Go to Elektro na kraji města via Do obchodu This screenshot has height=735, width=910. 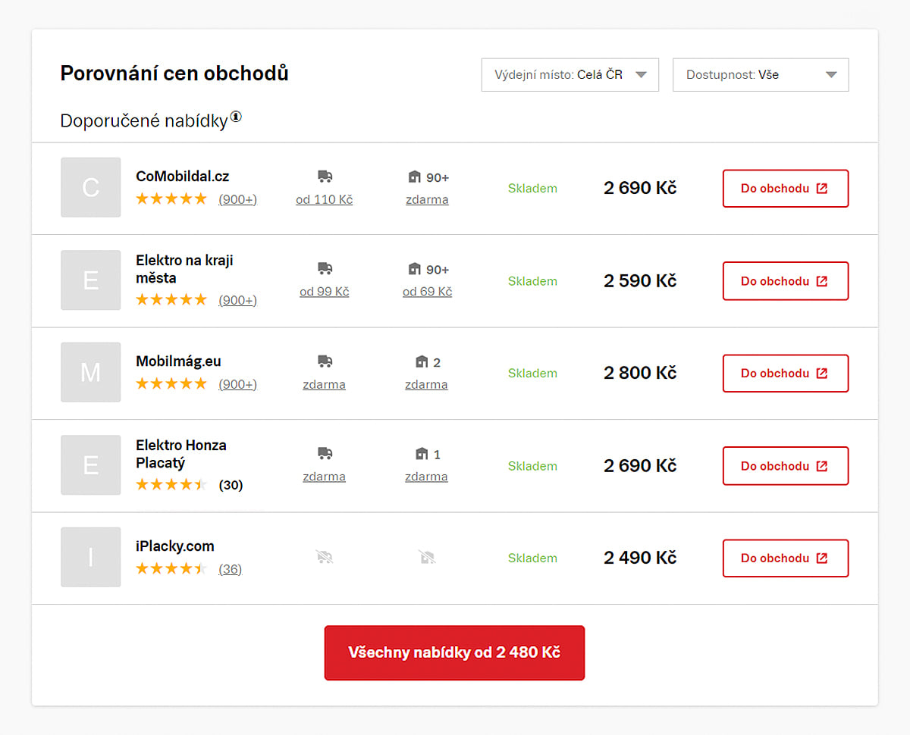(786, 281)
